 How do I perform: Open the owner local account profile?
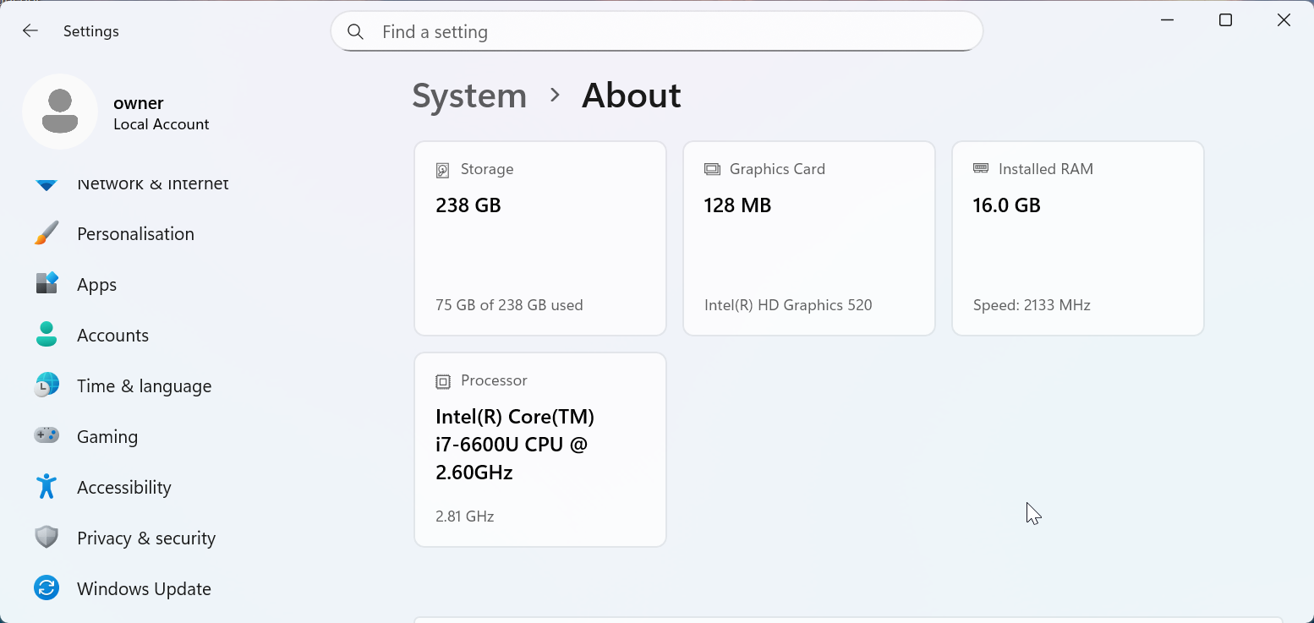pyautogui.click(x=161, y=113)
